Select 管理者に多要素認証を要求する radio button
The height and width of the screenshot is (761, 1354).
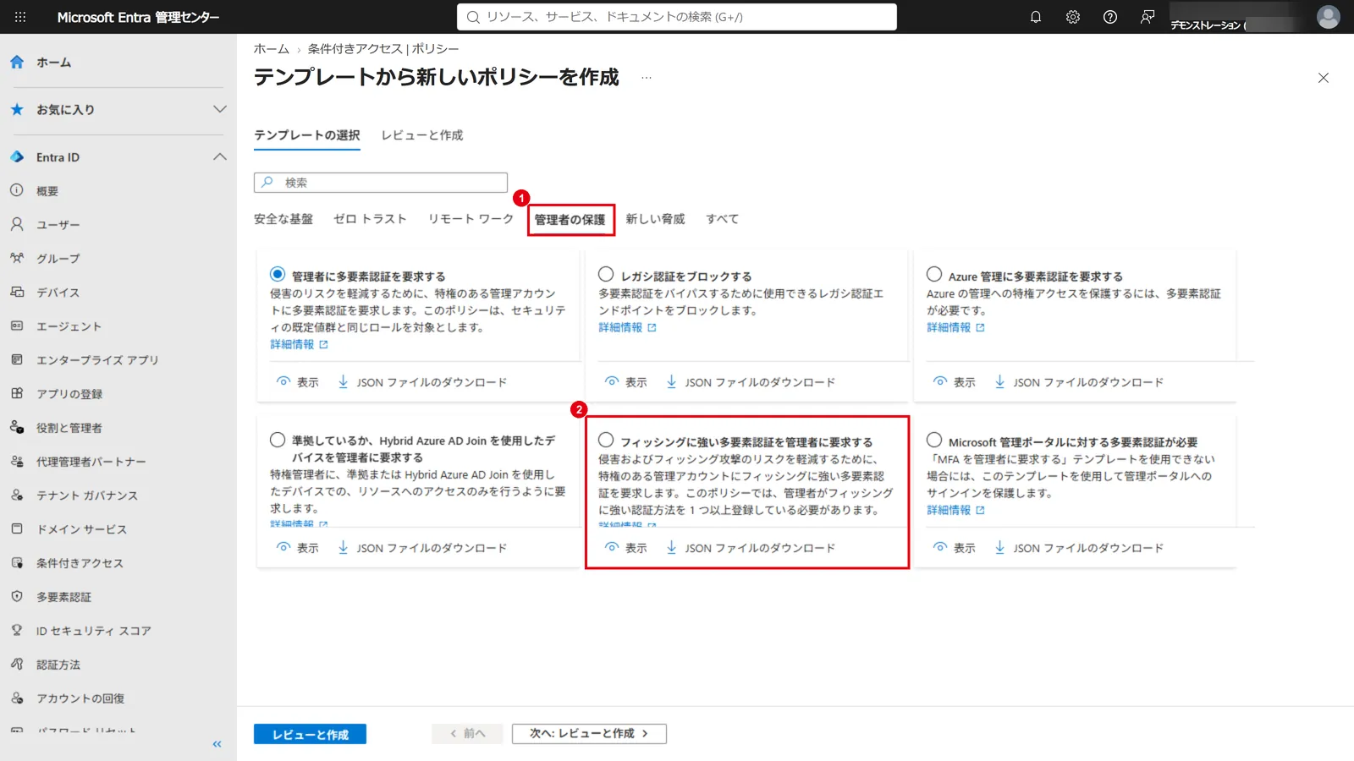point(278,274)
